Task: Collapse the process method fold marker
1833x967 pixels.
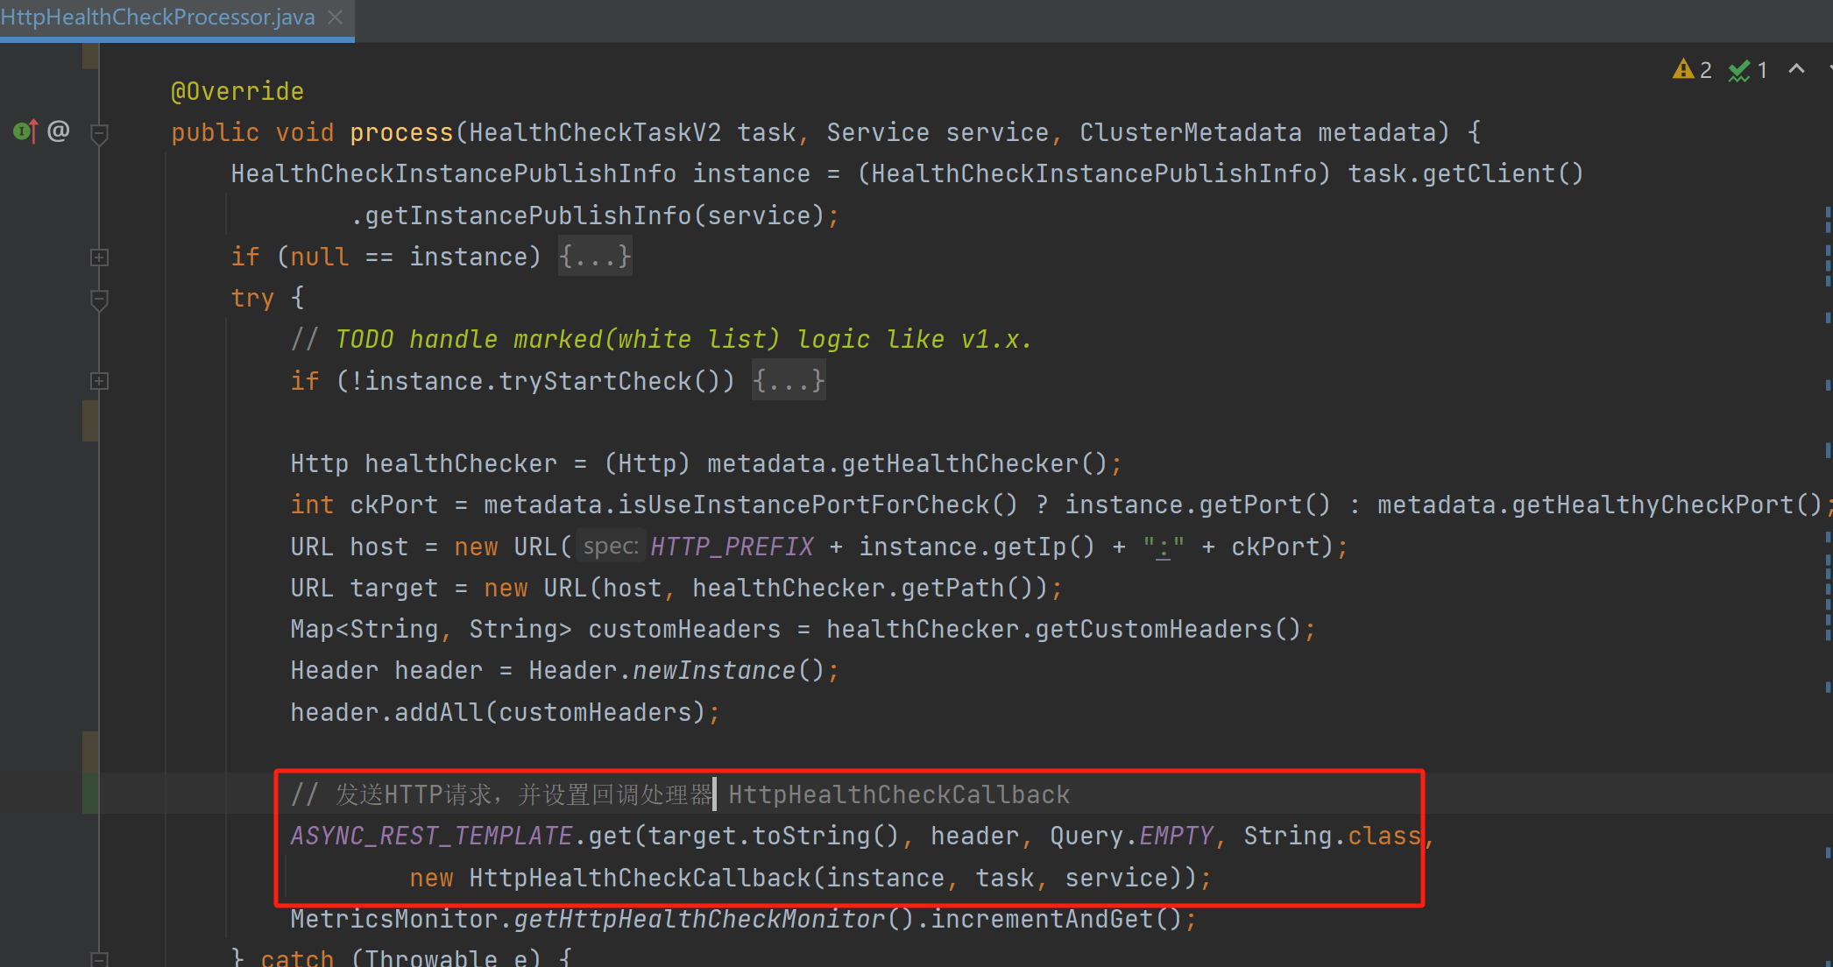Action: [99, 133]
